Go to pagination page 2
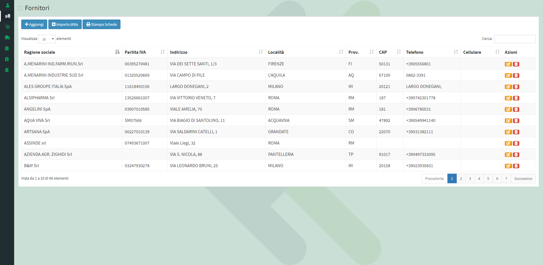Image resolution: width=543 pixels, height=265 pixels. [461, 178]
